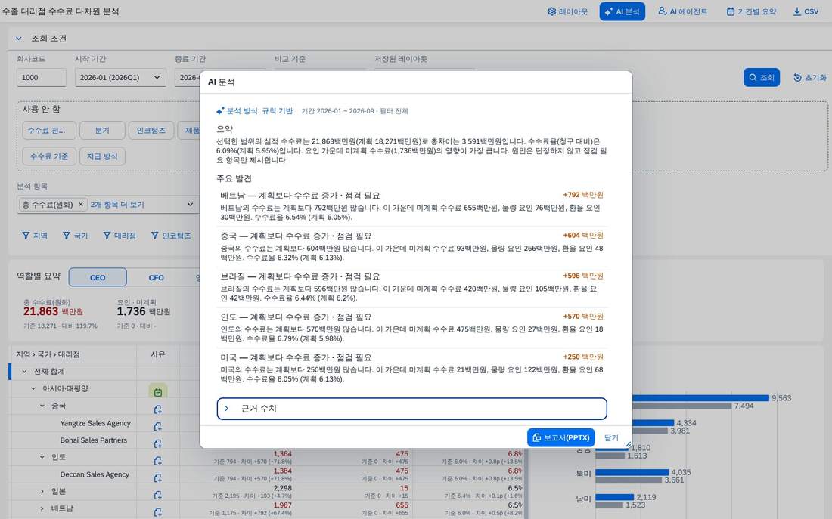Click the 브라질 finding heading in dialog
832x519 pixels.
300,276
